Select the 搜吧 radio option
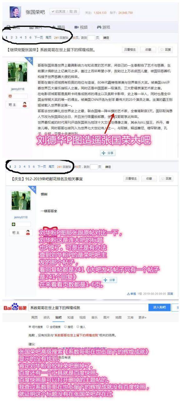181x405 pixels. pos(66,327)
